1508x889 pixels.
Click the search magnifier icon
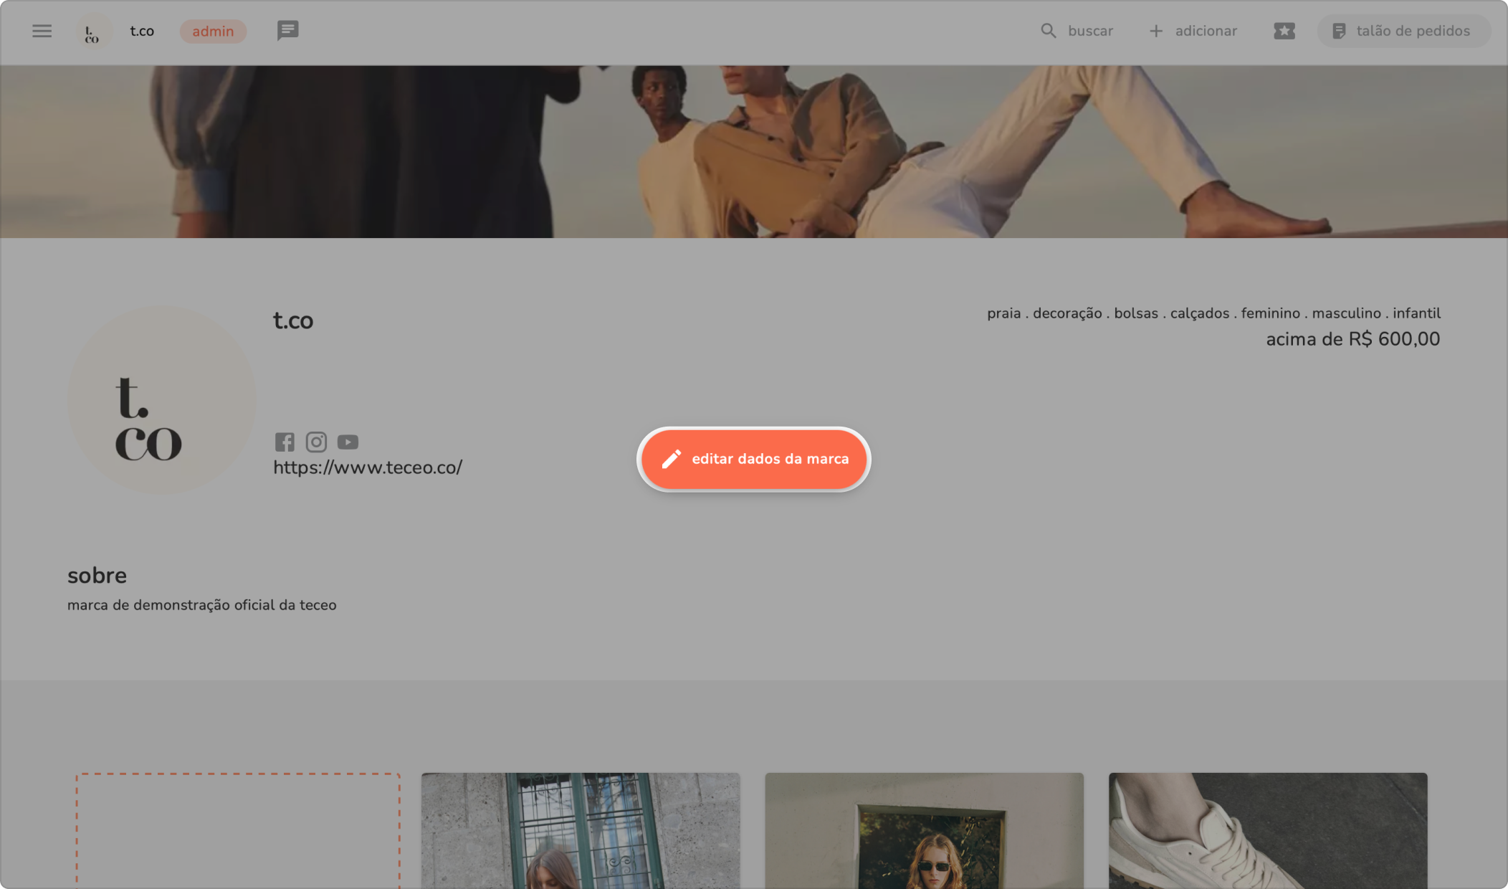(1048, 31)
